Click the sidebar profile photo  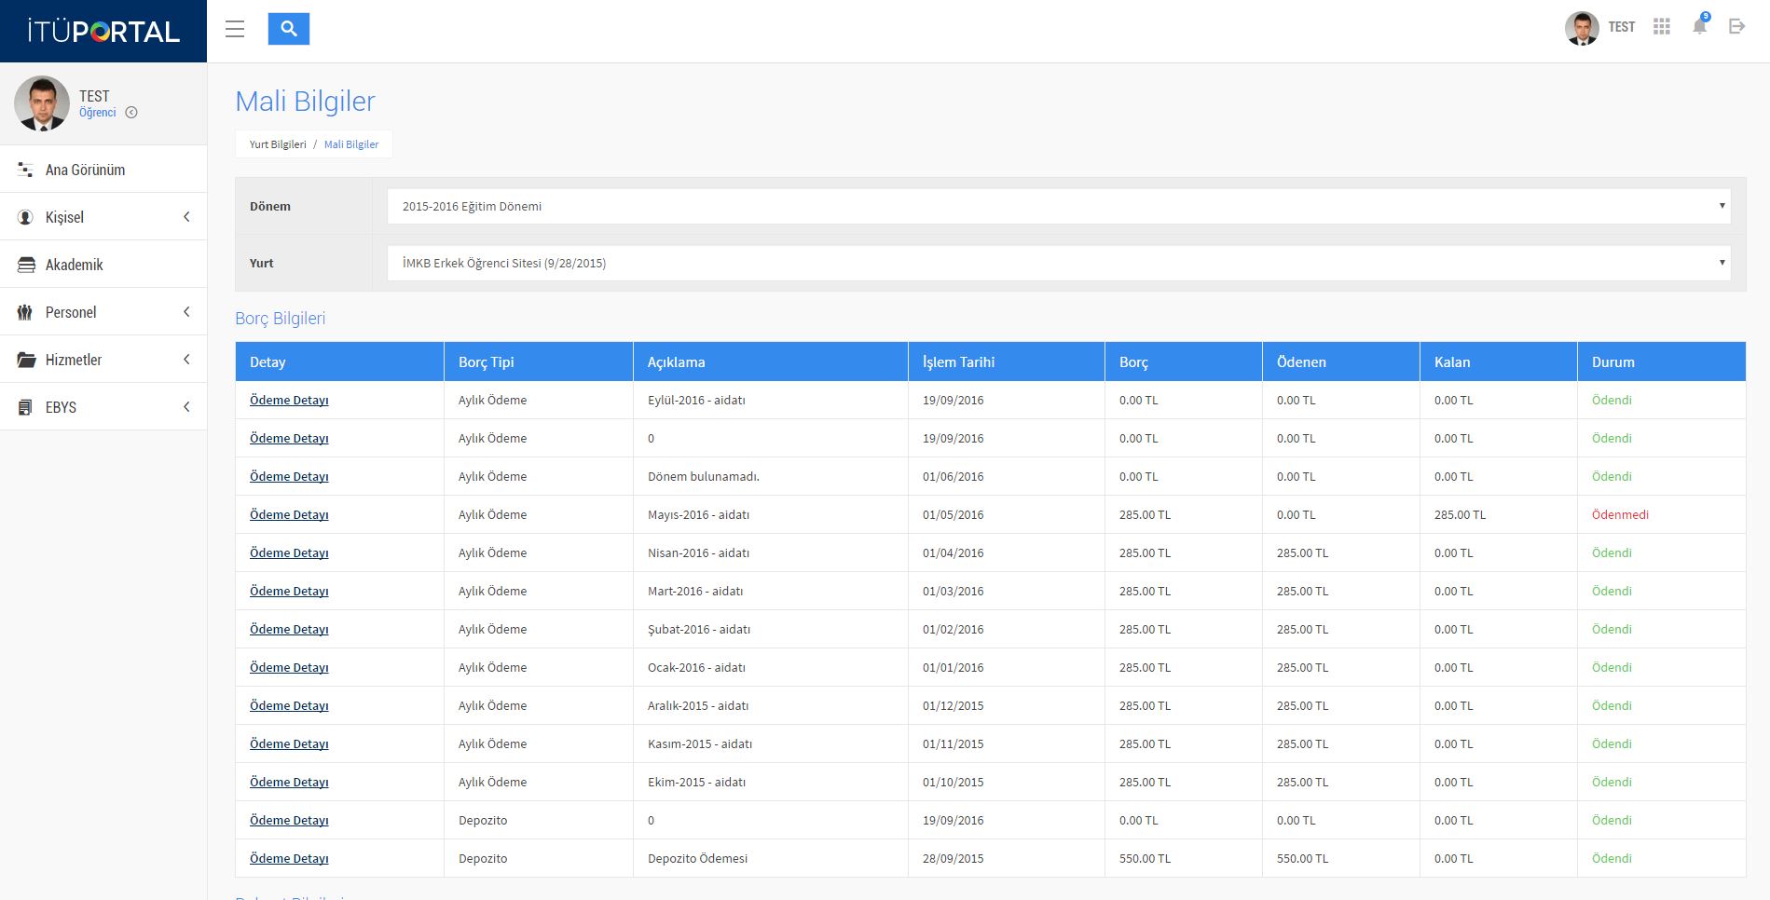[42, 103]
